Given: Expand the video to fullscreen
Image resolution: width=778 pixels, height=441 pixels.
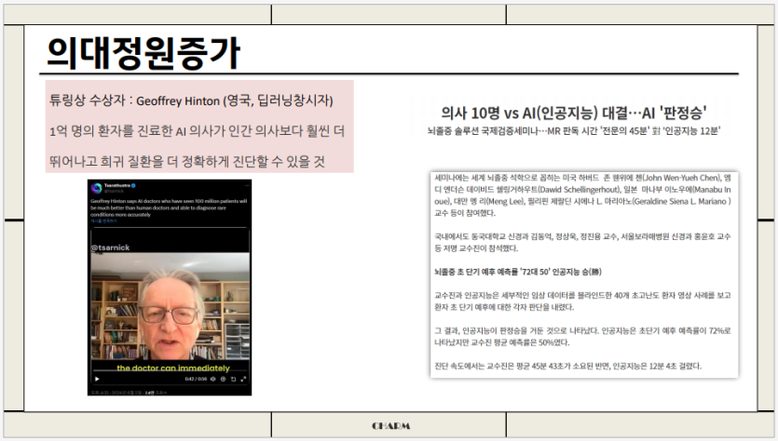Looking at the screenshot, I should click(243, 379).
